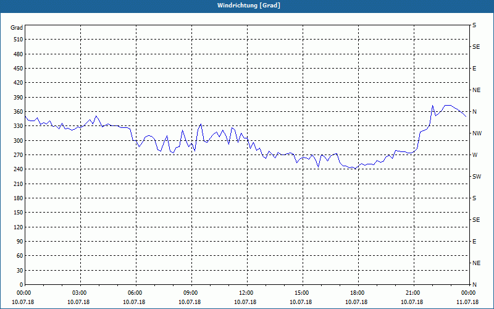Select the 360 degree axis label
The image size is (494, 309).
pyautogui.click(x=19, y=112)
